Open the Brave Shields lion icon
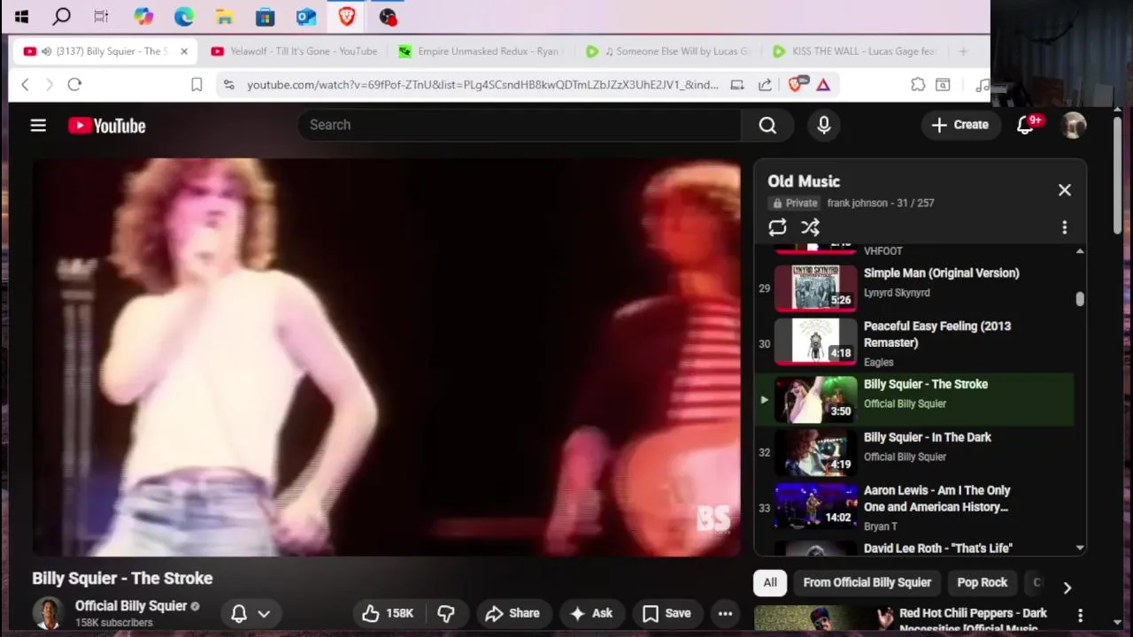1133x637 pixels. [x=797, y=84]
